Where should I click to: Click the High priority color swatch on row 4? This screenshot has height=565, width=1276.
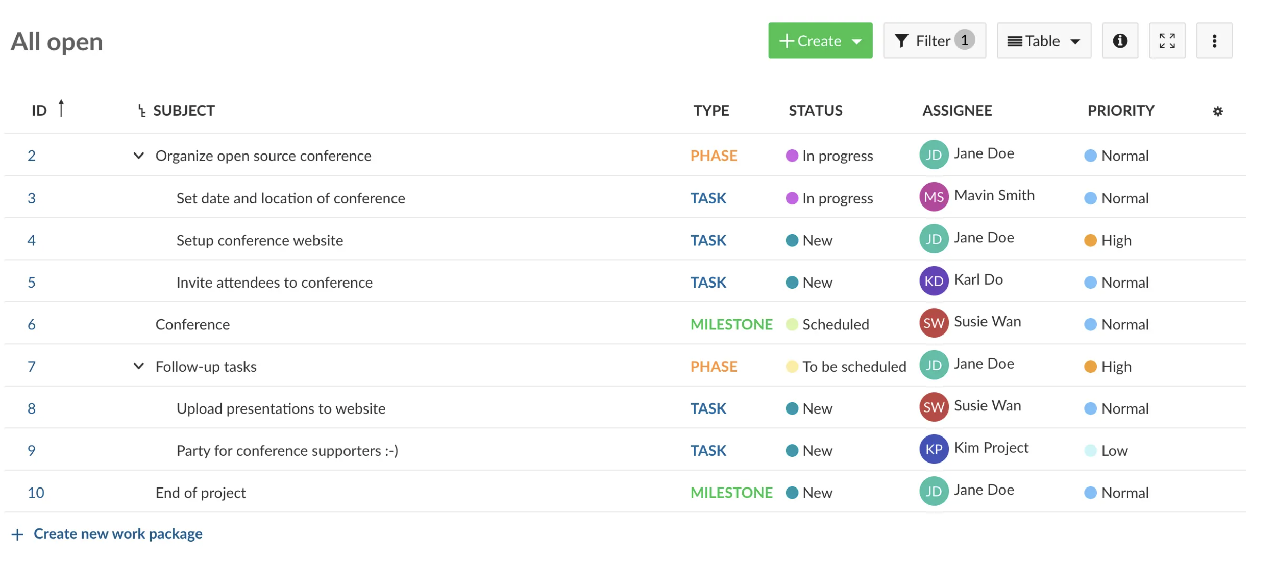pos(1090,239)
